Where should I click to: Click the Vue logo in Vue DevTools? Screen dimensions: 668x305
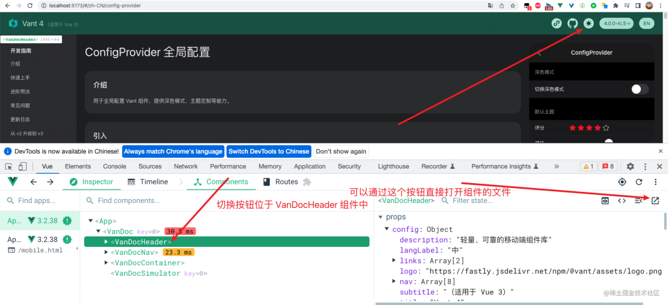(x=13, y=182)
